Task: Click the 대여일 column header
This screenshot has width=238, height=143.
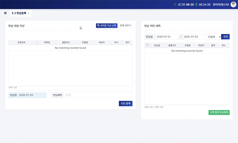Action: 47,42
